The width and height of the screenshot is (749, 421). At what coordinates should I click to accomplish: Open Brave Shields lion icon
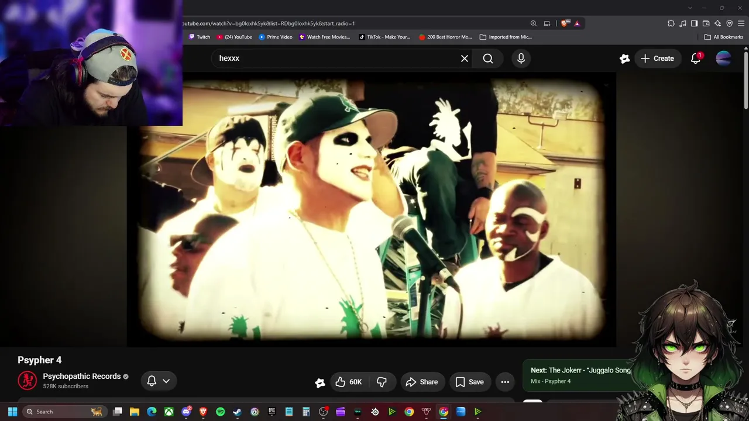click(x=564, y=23)
